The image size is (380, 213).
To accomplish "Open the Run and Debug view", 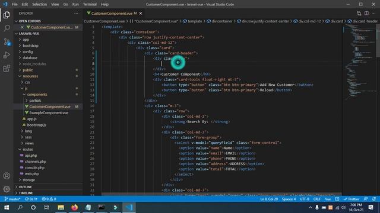I will (x=7, y=55).
